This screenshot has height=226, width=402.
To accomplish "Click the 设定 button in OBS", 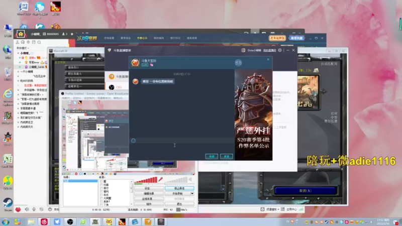I will [x=149, y=188].
